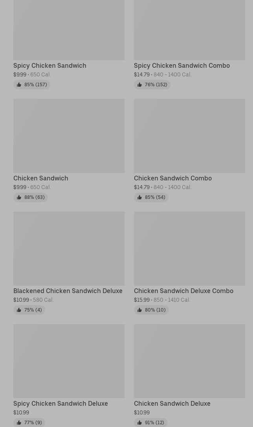Click thumbs-up icon under Spicy Chicken Sandwich Deluxe

[19, 423]
